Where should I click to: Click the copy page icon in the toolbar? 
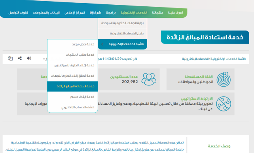(10, 58)
